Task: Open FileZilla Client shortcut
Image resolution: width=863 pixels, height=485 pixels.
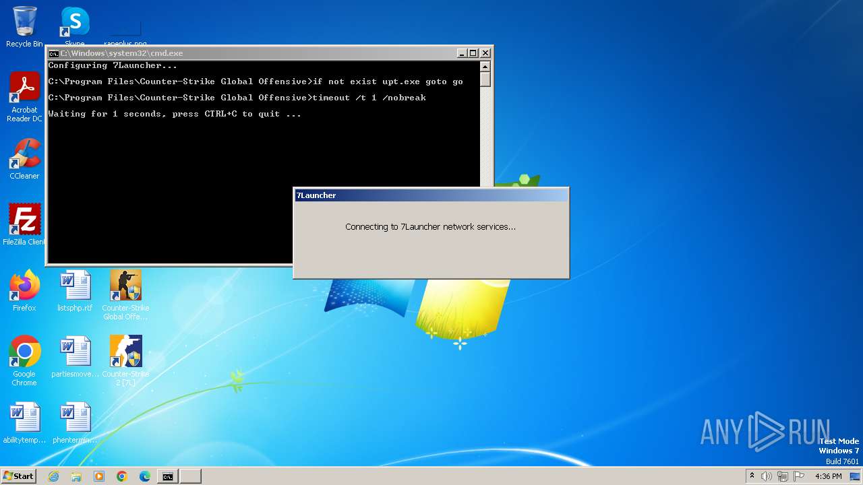Action: pyautogui.click(x=24, y=224)
